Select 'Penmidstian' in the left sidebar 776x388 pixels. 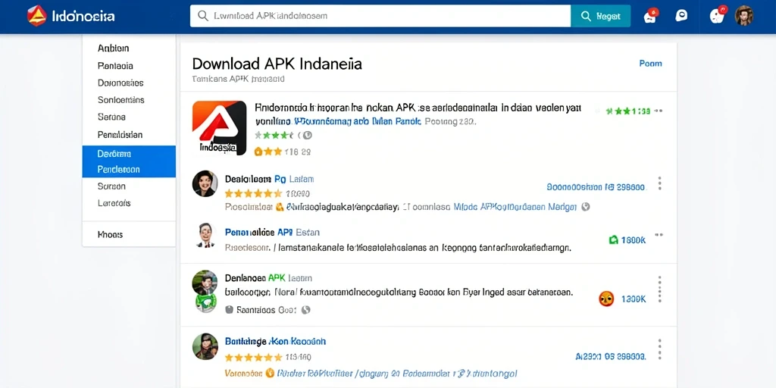[x=120, y=135]
